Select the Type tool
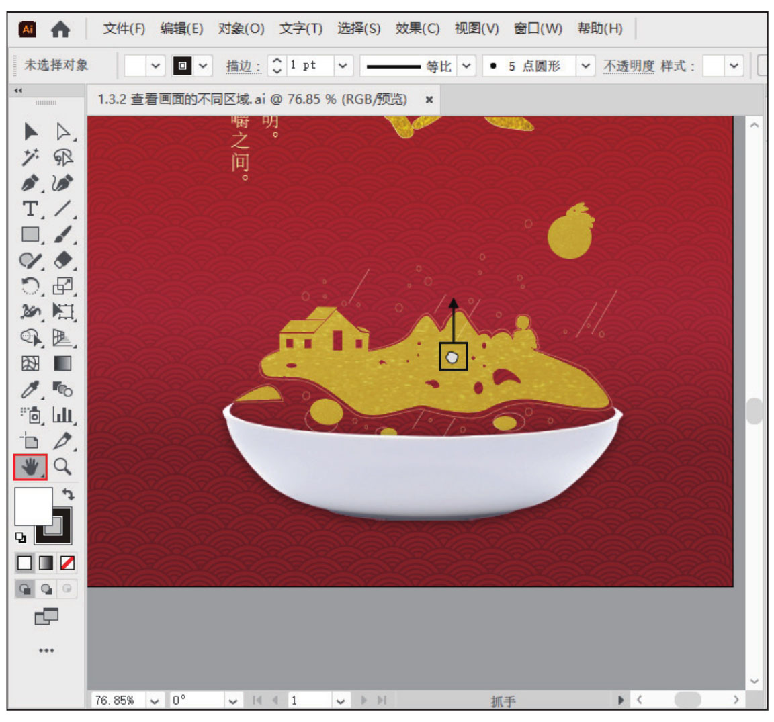 [x=30, y=209]
